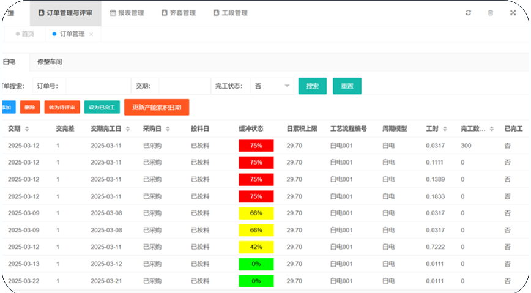Click the 日累积上限 column header
Viewport: 531px width, 293px height.
302,128
